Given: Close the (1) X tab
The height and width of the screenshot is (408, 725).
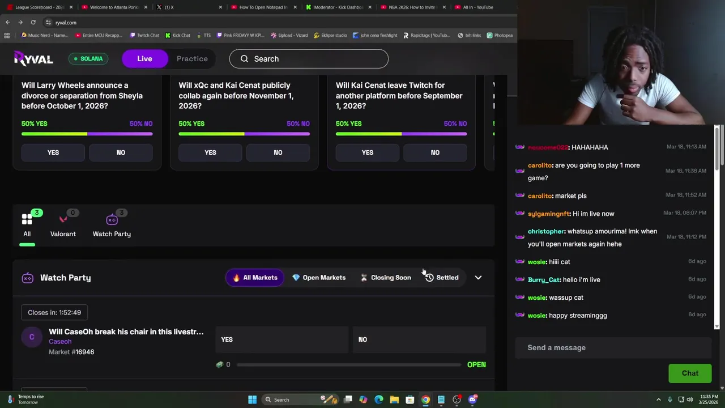Looking at the screenshot, I should click(x=220, y=7).
